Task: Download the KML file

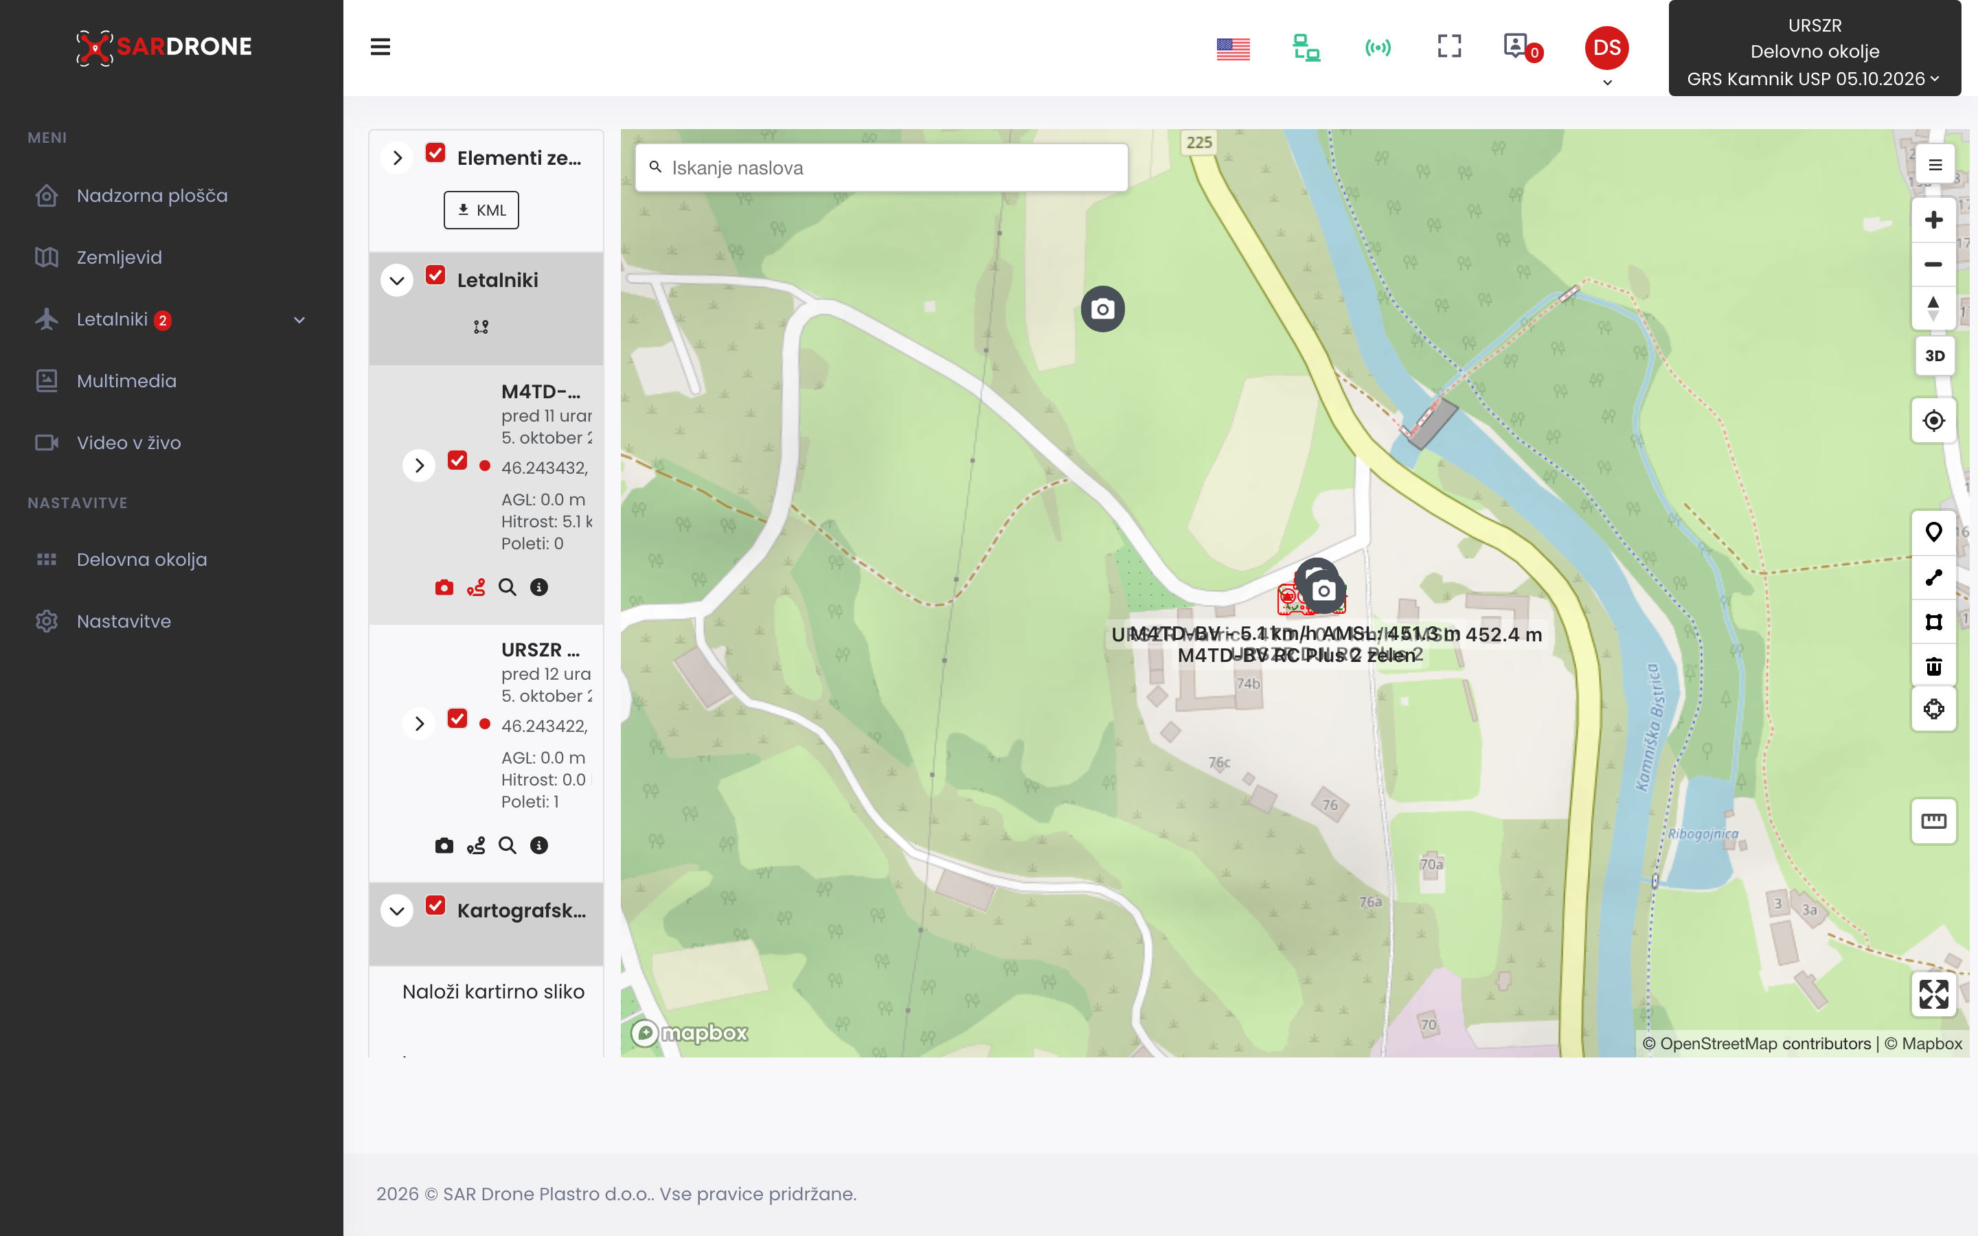Action: coord(481,210)
